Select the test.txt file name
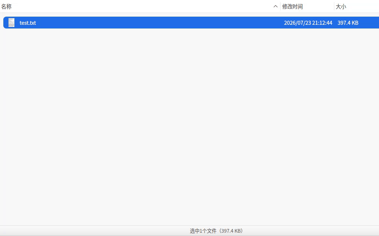 [28, 23]
